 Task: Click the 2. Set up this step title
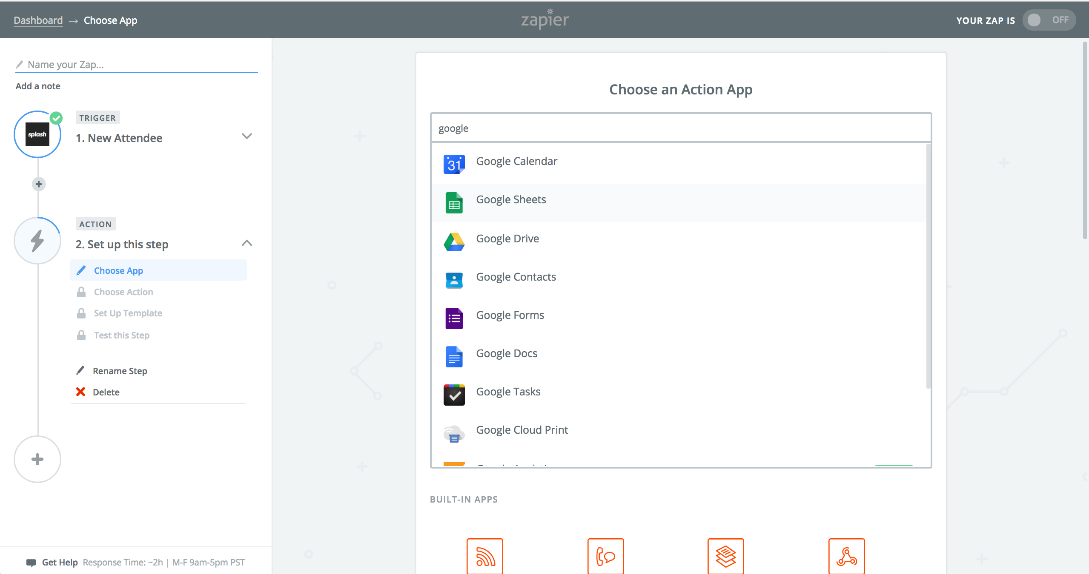point(122,244)
